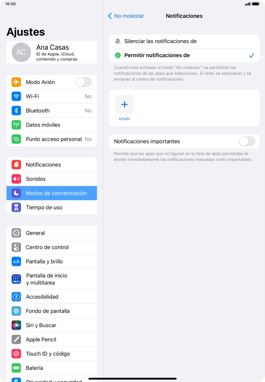Tap the Accesibilidad icon
The width and height of the screenshot is (265, 382).
point(16,297)
